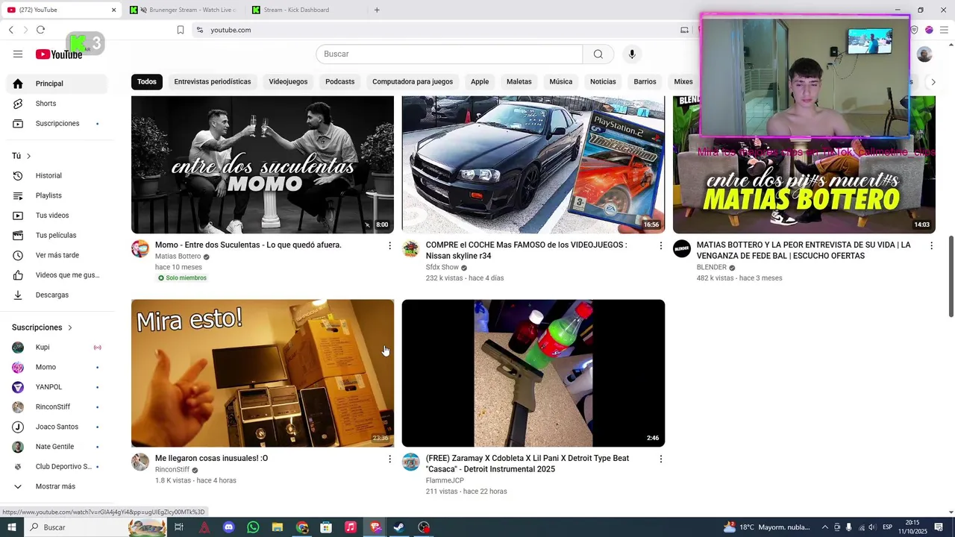Expand Suscripciones section header
Screen dimensions: 955x537
(42, 327)
